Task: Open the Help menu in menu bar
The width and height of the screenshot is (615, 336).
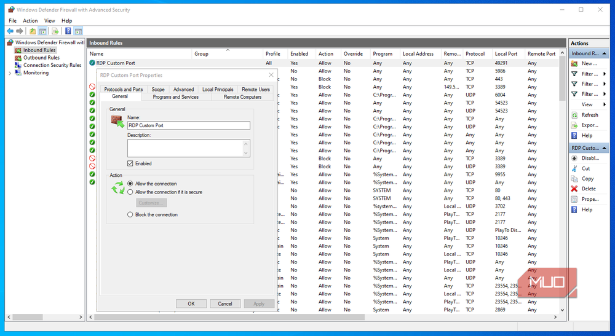Action: (x=66, y=21)
